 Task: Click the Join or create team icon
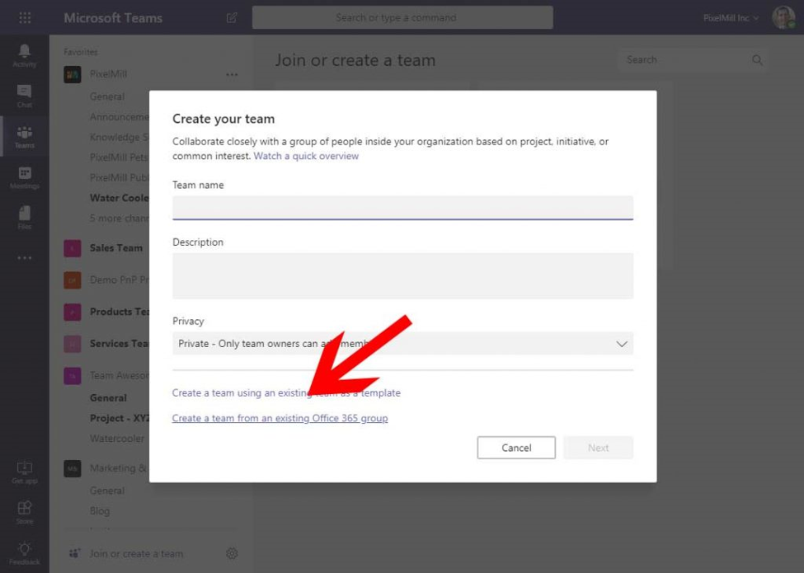click(74, 553)
